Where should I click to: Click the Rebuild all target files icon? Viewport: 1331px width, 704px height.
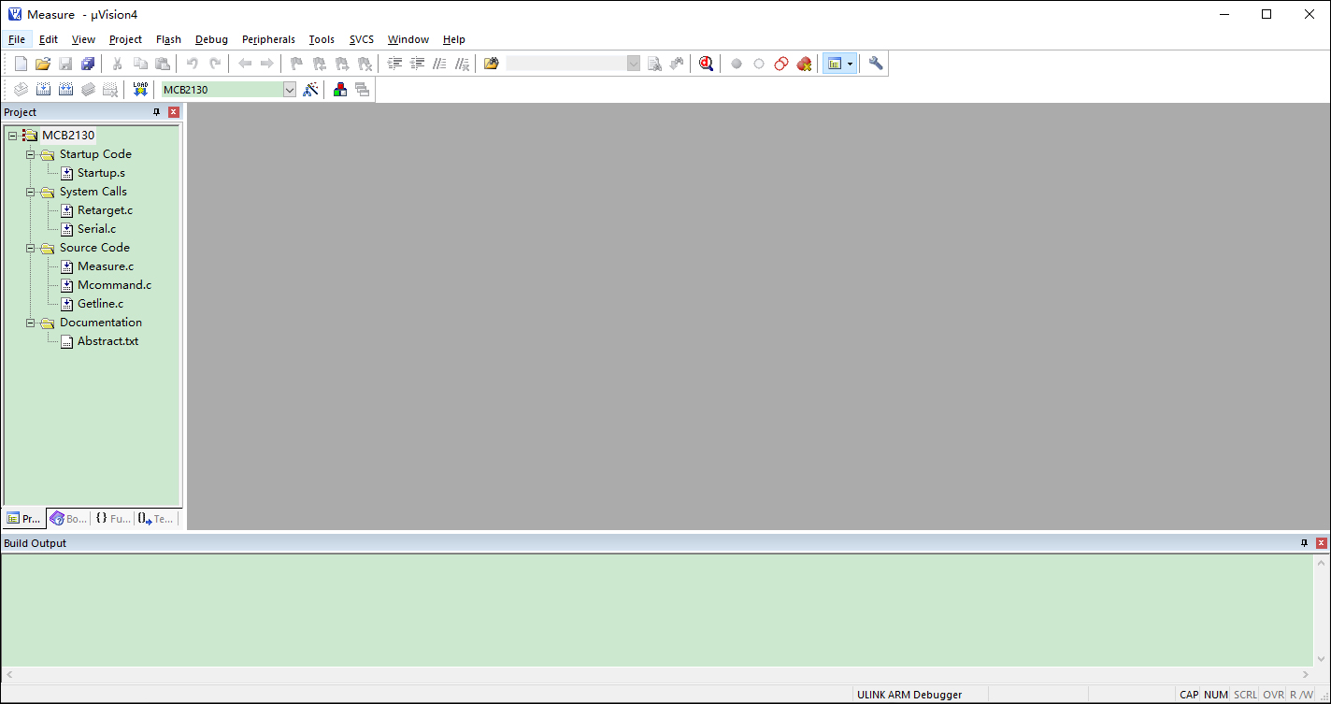pos(65,90)
